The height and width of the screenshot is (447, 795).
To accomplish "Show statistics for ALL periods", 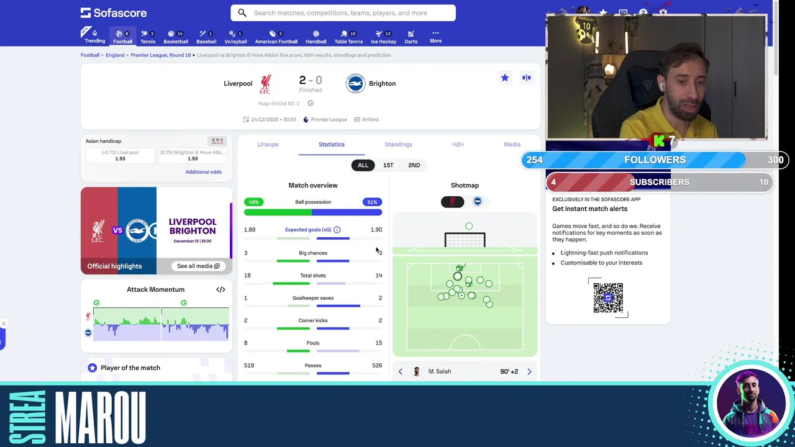I will tap(363, 165).
